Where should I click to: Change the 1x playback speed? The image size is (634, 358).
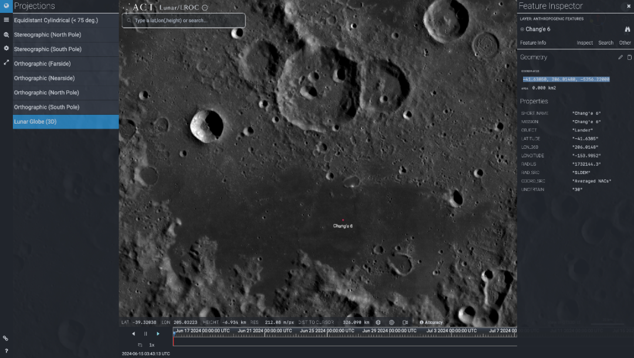(x=151, y=345)
